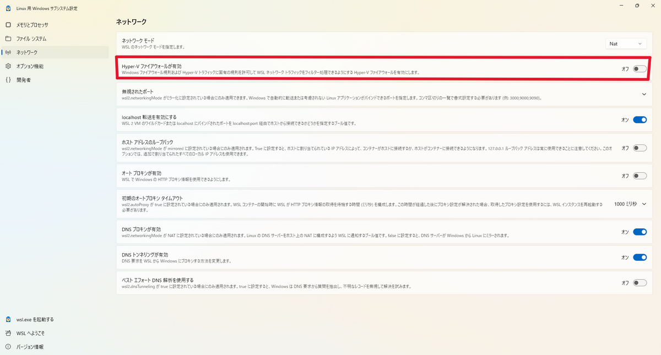Viewport: 661px width, 355px height.
Task: Enable the Hyper-V ファイアウォール toggle
Action: (640, 69)
